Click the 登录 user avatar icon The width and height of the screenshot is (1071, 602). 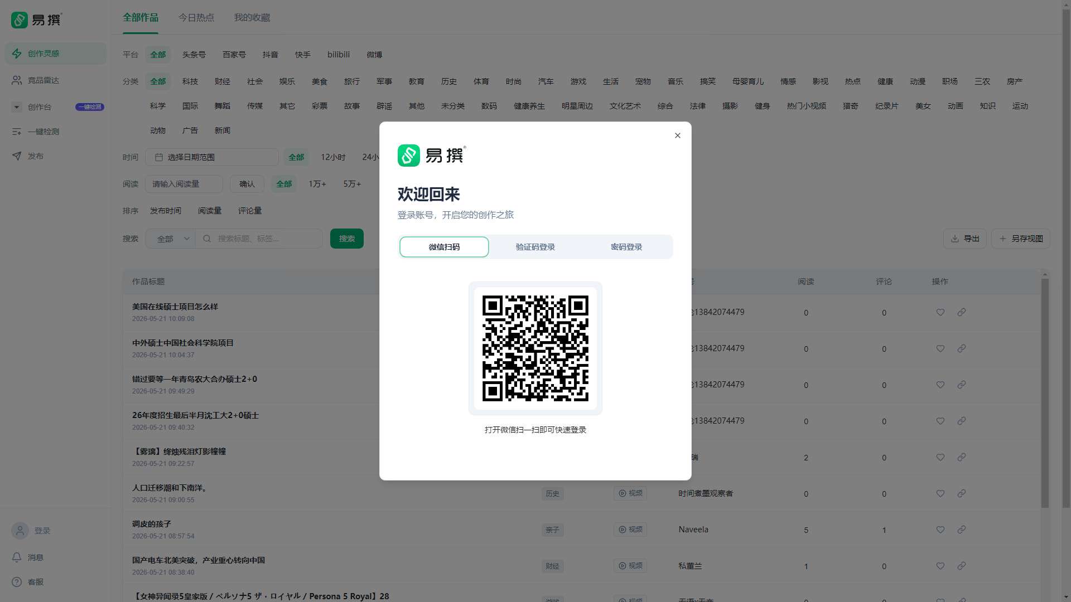click(20, 531)
